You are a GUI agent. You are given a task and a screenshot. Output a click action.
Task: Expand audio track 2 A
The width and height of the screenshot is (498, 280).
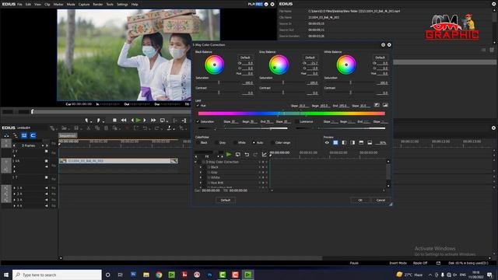14,194
